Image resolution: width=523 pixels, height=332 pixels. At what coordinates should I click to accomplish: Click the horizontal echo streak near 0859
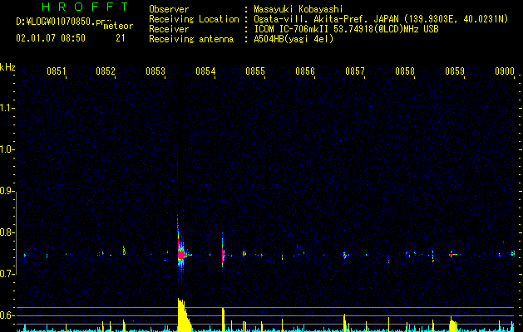pos(454,255)
